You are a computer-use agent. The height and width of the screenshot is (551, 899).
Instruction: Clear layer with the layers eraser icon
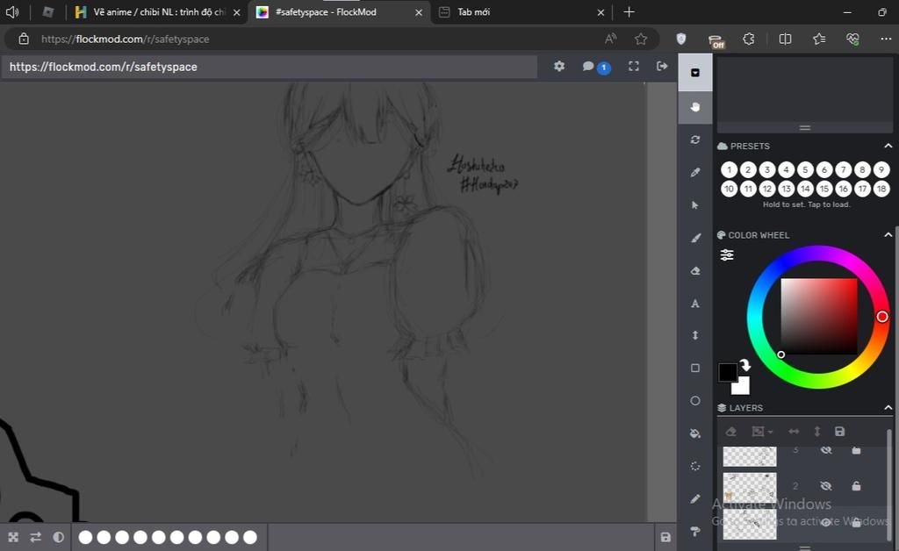click(731, 432)
